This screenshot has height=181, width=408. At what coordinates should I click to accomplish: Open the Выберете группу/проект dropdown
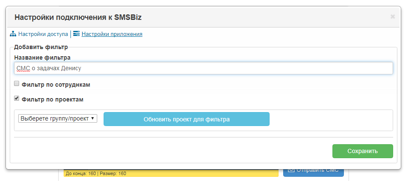coord(57,119)
